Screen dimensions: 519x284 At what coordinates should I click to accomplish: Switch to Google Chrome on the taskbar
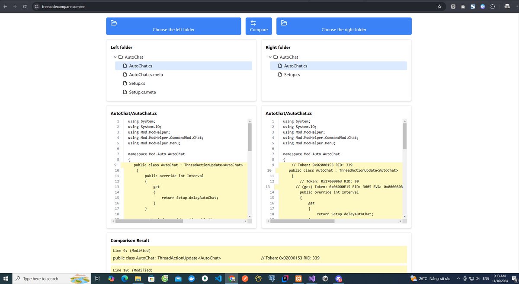click(232, 278)
